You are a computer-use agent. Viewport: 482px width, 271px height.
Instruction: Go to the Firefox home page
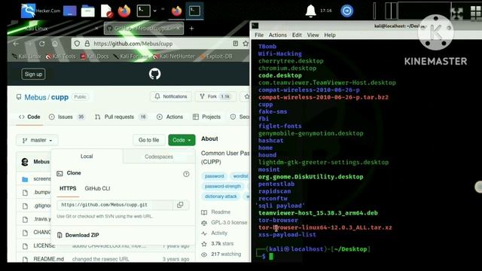(55, 44)
